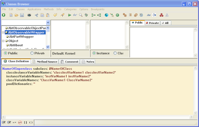Viewport: 199px width, 127px height.
Task: Open the class hierarchy tree icon
Action: point(112,15)
